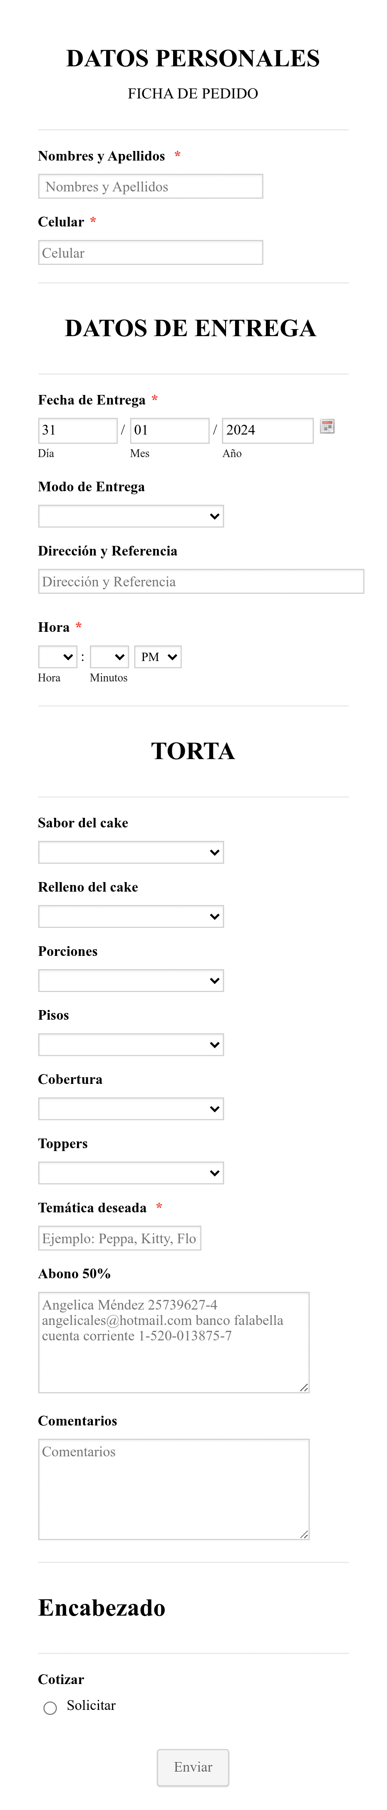Click the Año year field
This screenshot has height=1810, width=387.
tap(268, 430)
